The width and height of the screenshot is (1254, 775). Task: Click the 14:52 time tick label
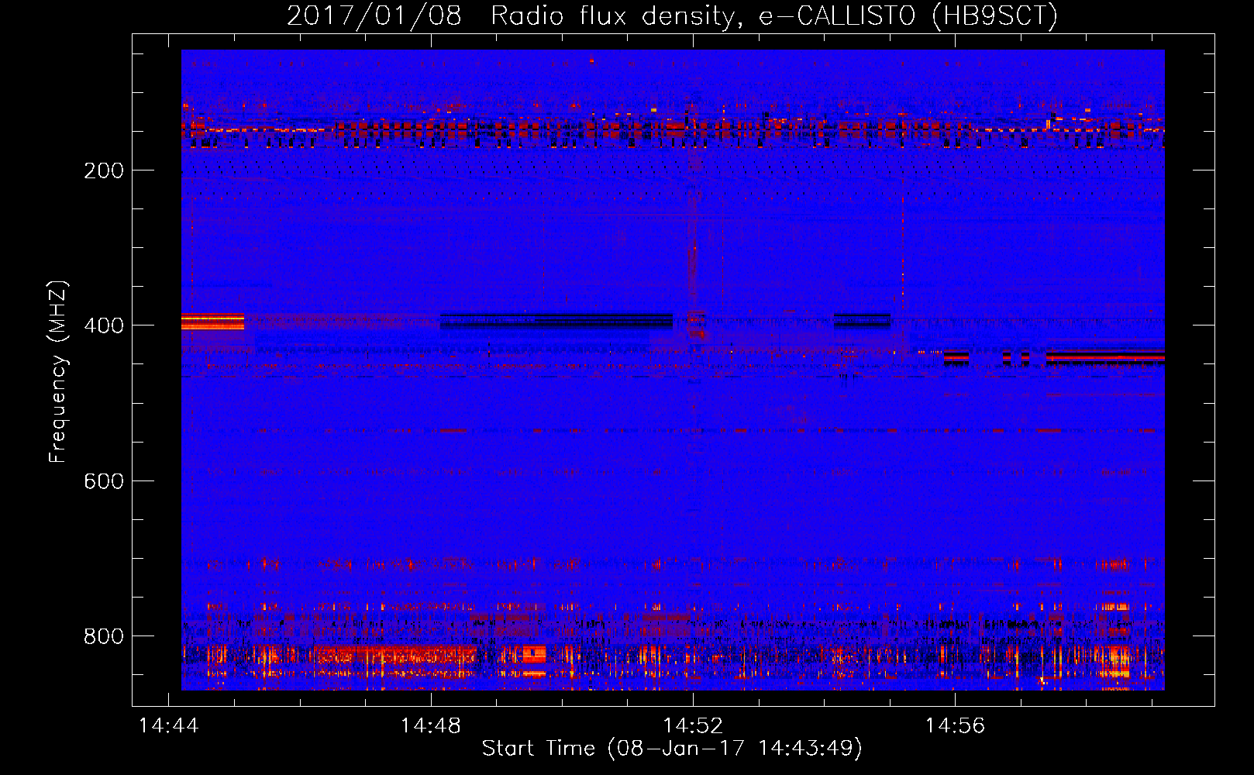pos(693,726)
